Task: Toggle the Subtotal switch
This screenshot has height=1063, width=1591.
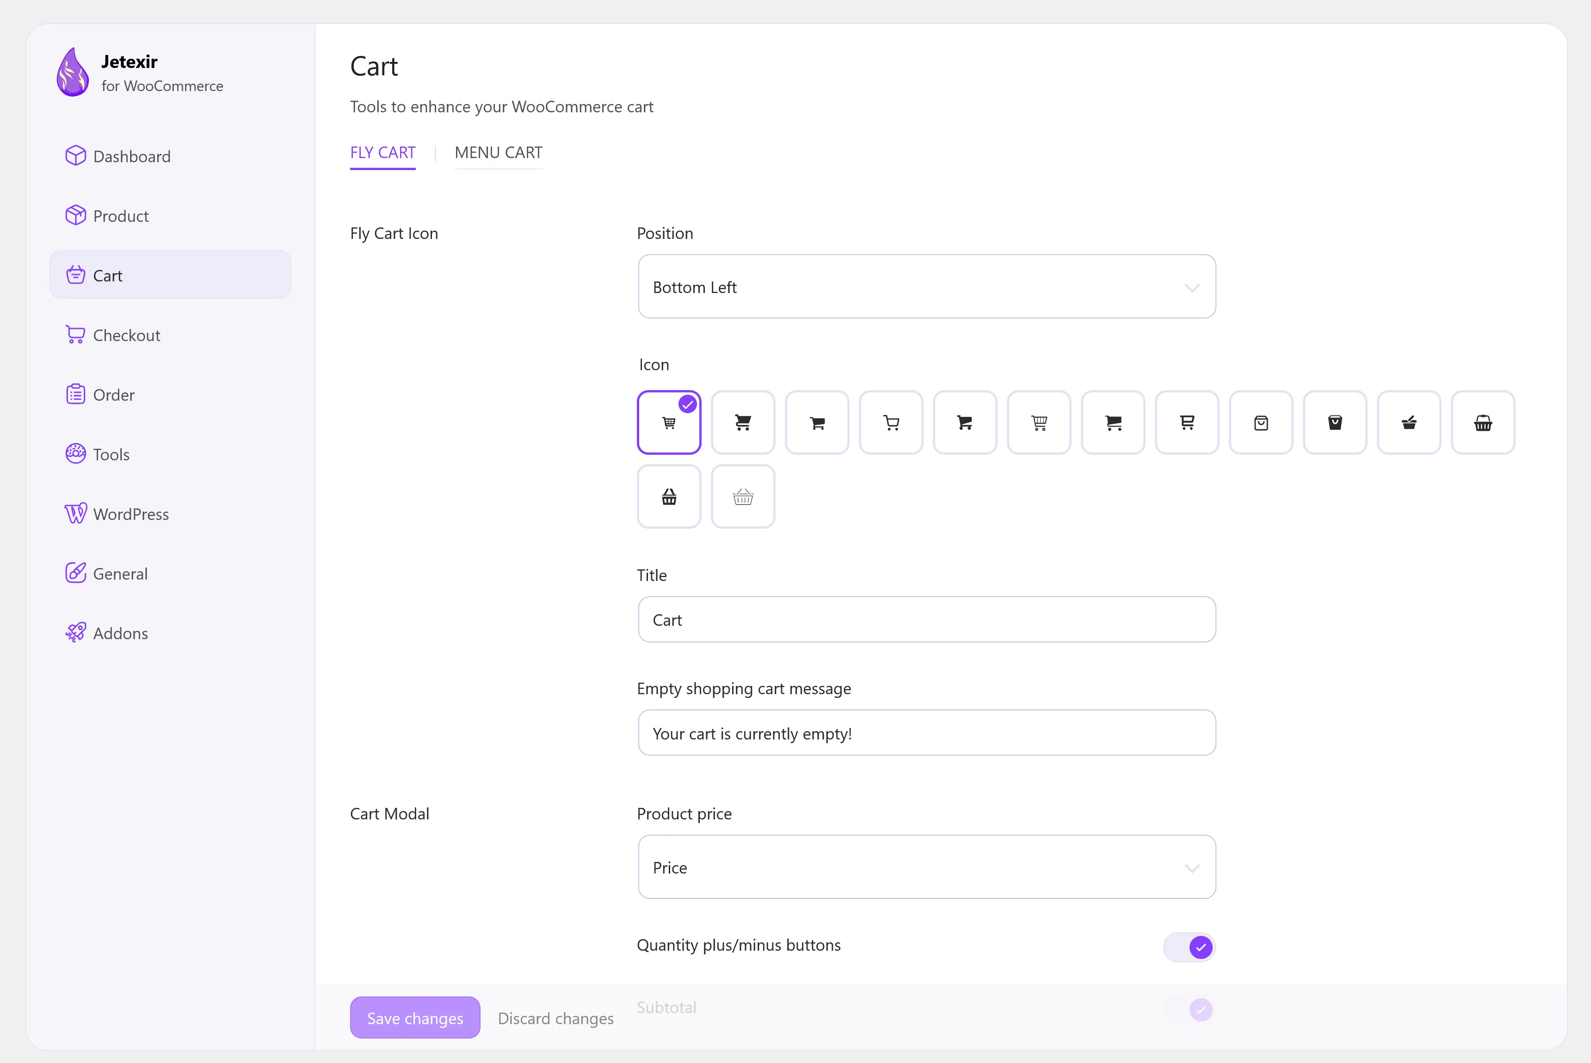Action: click(1189, 1009)
